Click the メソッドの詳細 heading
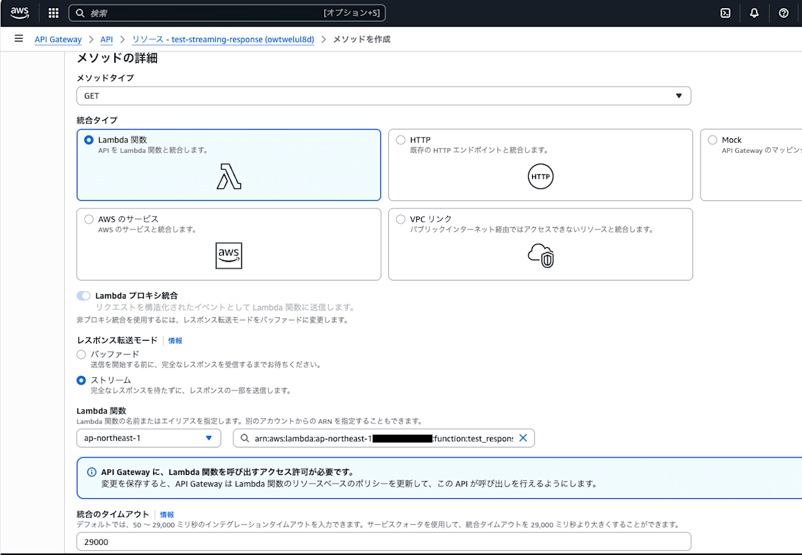Image resolution: width=802 pixels, height=555 pixels. pos(117,58)
